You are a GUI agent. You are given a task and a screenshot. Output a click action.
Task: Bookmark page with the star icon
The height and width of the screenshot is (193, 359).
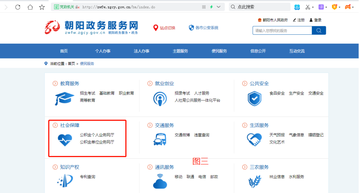tap(42, 7)
